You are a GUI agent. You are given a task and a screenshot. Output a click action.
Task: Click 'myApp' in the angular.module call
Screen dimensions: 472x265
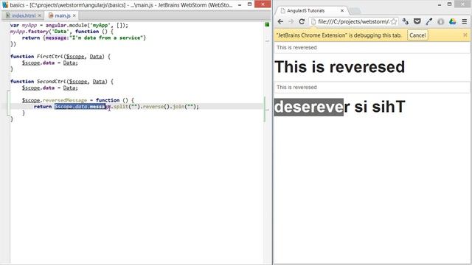pos(100,25)
